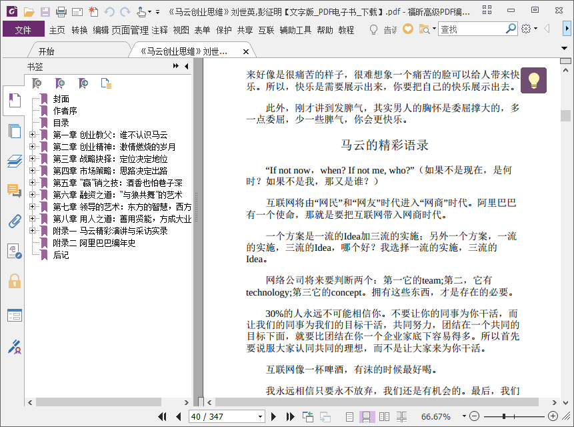Open the Layers panel icon
The image size is (574, 427).
tap(14, 161)
